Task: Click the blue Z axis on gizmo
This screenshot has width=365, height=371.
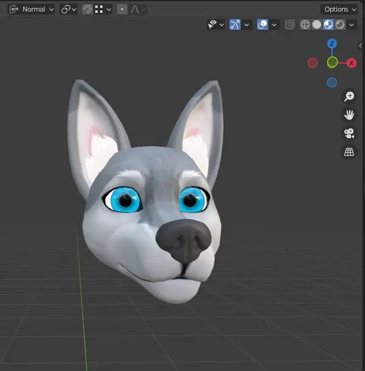Action: (x=332, y=43)
